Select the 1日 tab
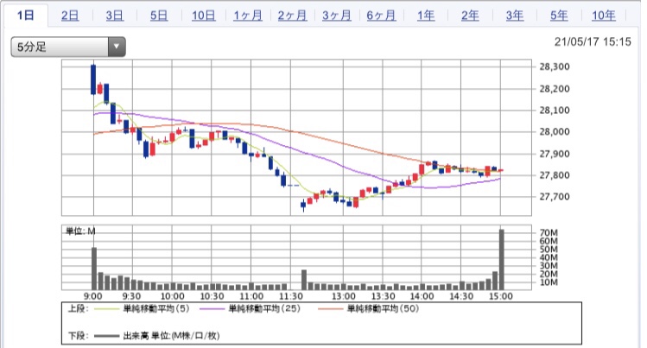 26,16
